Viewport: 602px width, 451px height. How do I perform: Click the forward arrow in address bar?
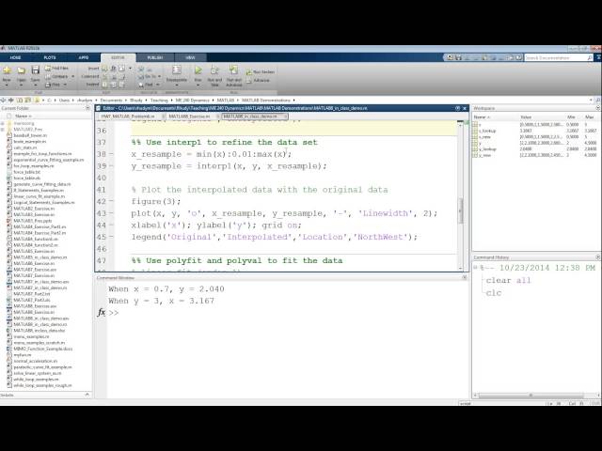coord(11,101)
